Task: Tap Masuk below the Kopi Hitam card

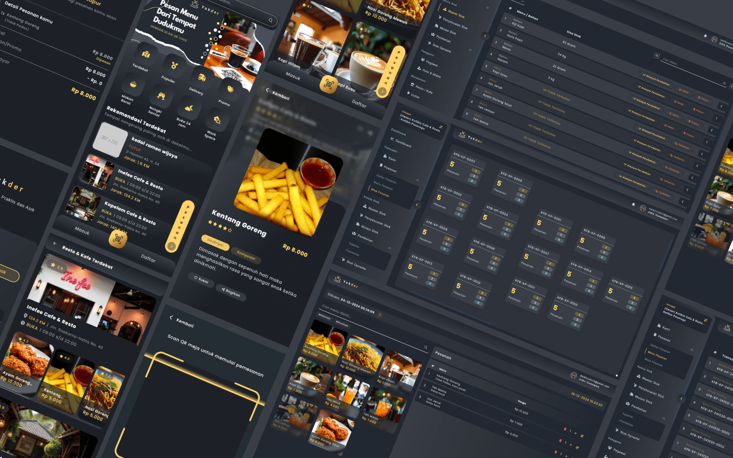Action: (x=293, y=76)
